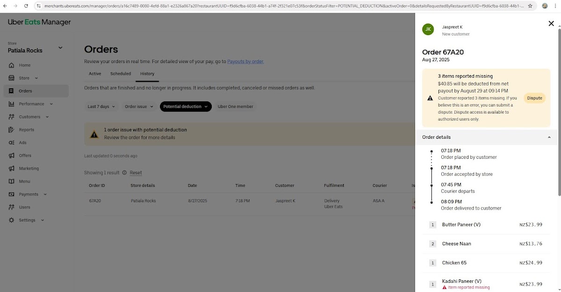
Task: Click the ASA A courier cell
Action: [x=378, y=201]
